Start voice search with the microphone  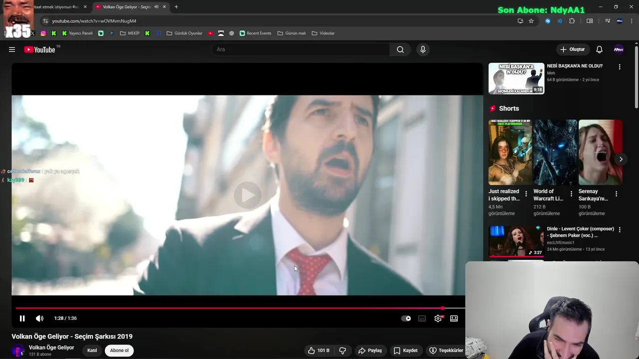[x=423, y=49]
